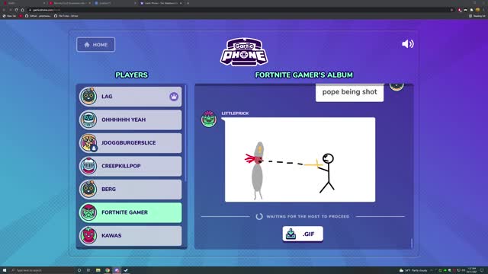Click the mic badge on JDOGGBURGERSLICE avatar
Viewport: 488px width, 274px height.
point(94,148)
